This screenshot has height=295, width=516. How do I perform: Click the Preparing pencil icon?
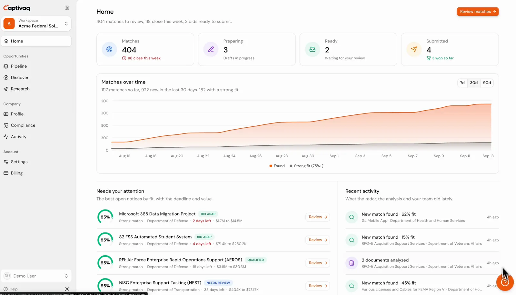(211, 49)
